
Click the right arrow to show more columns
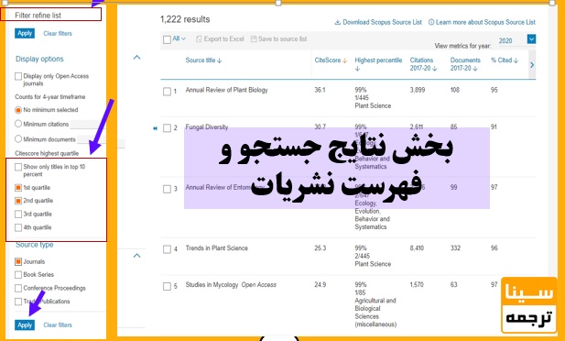click(532, 65)
